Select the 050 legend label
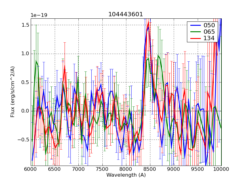 point(209,25)
